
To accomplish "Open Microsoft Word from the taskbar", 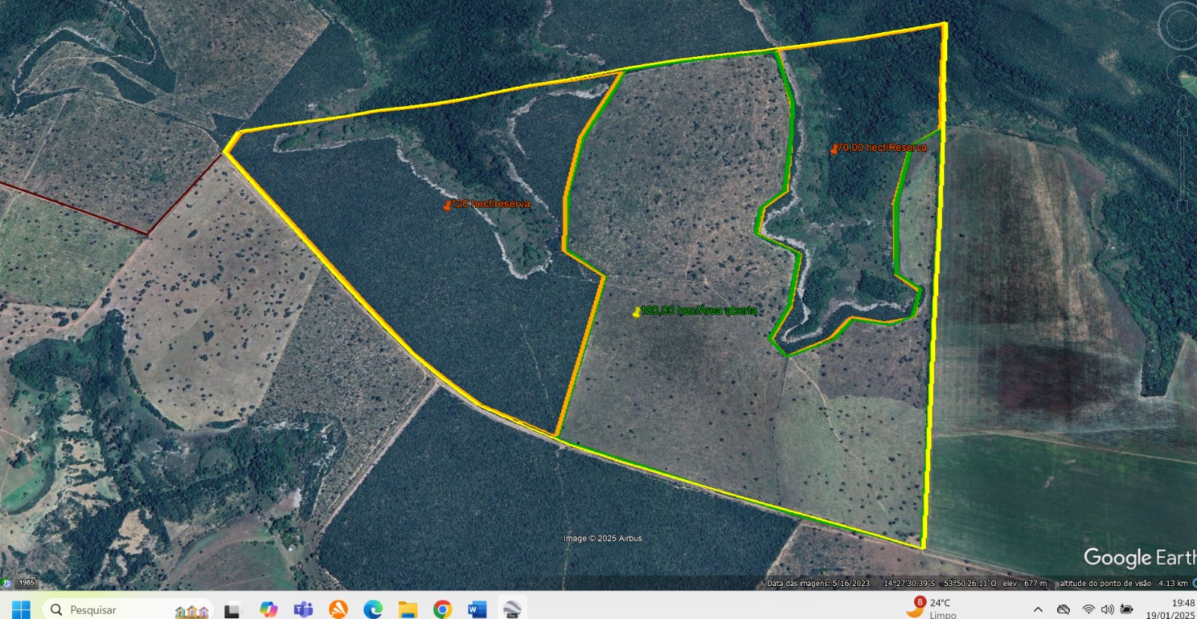I will pyautogui.click(x=477, y=610).
